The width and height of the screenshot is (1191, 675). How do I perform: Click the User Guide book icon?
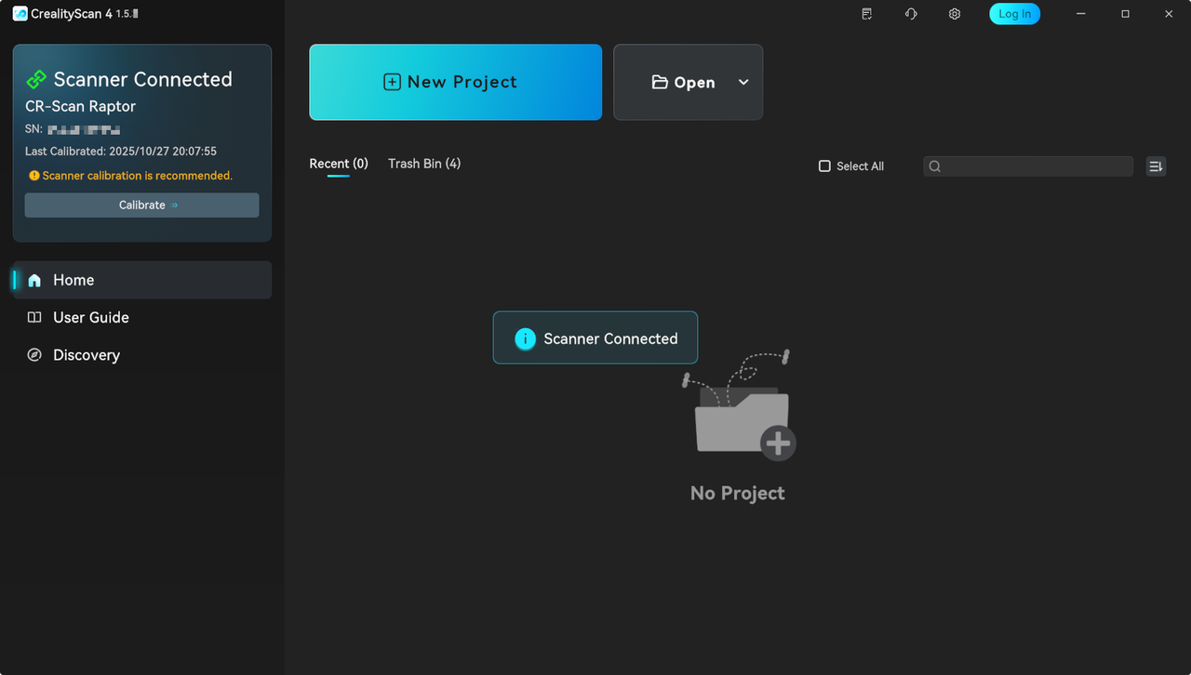coord(34,318)
